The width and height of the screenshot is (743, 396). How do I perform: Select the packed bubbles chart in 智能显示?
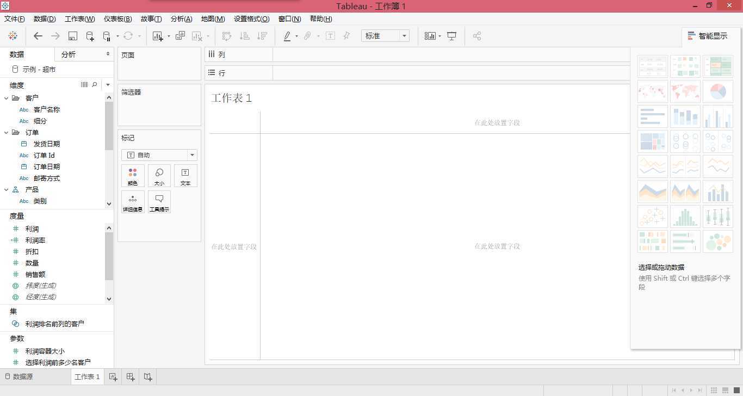718,242
